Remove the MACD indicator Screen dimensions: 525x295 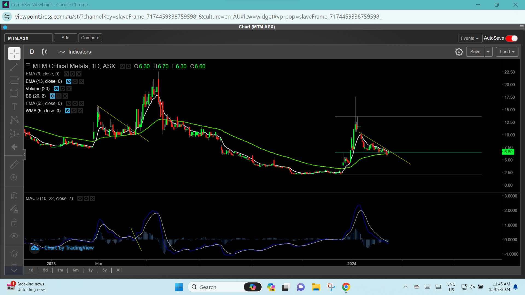click(92, 199)
